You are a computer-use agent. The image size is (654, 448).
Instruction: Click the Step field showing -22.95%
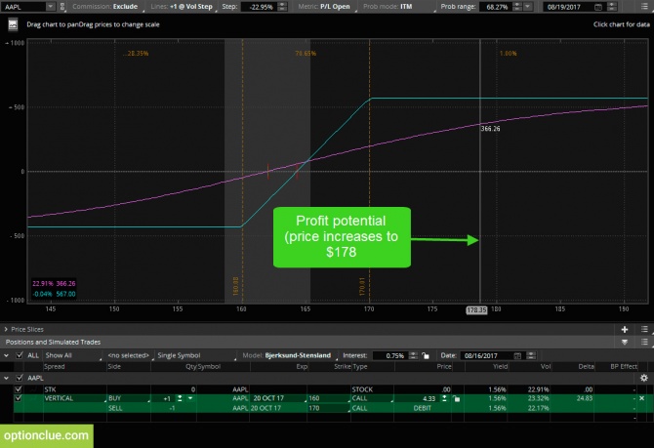click(x=260, y=7)
